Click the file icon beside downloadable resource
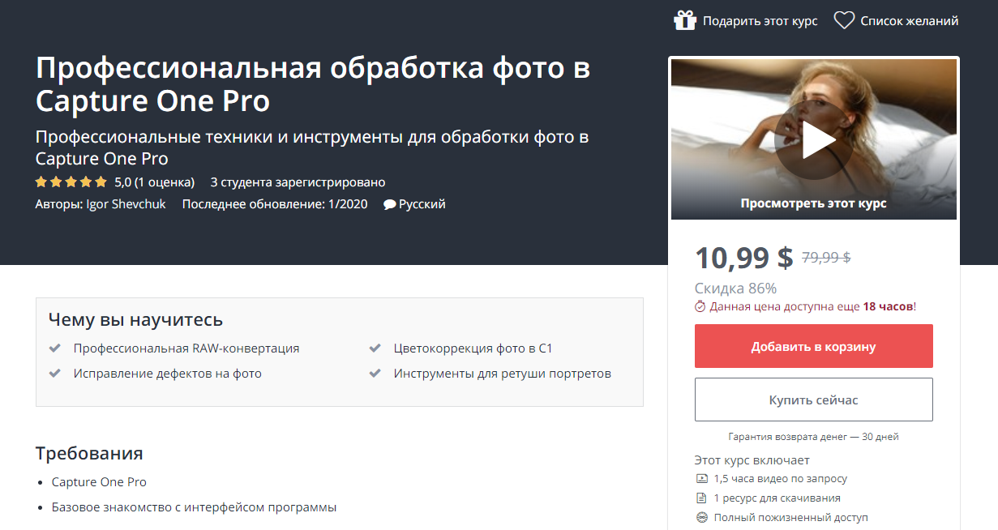This screenshot has height=530, width=998. pyautogui.click(x=702, y=498)
